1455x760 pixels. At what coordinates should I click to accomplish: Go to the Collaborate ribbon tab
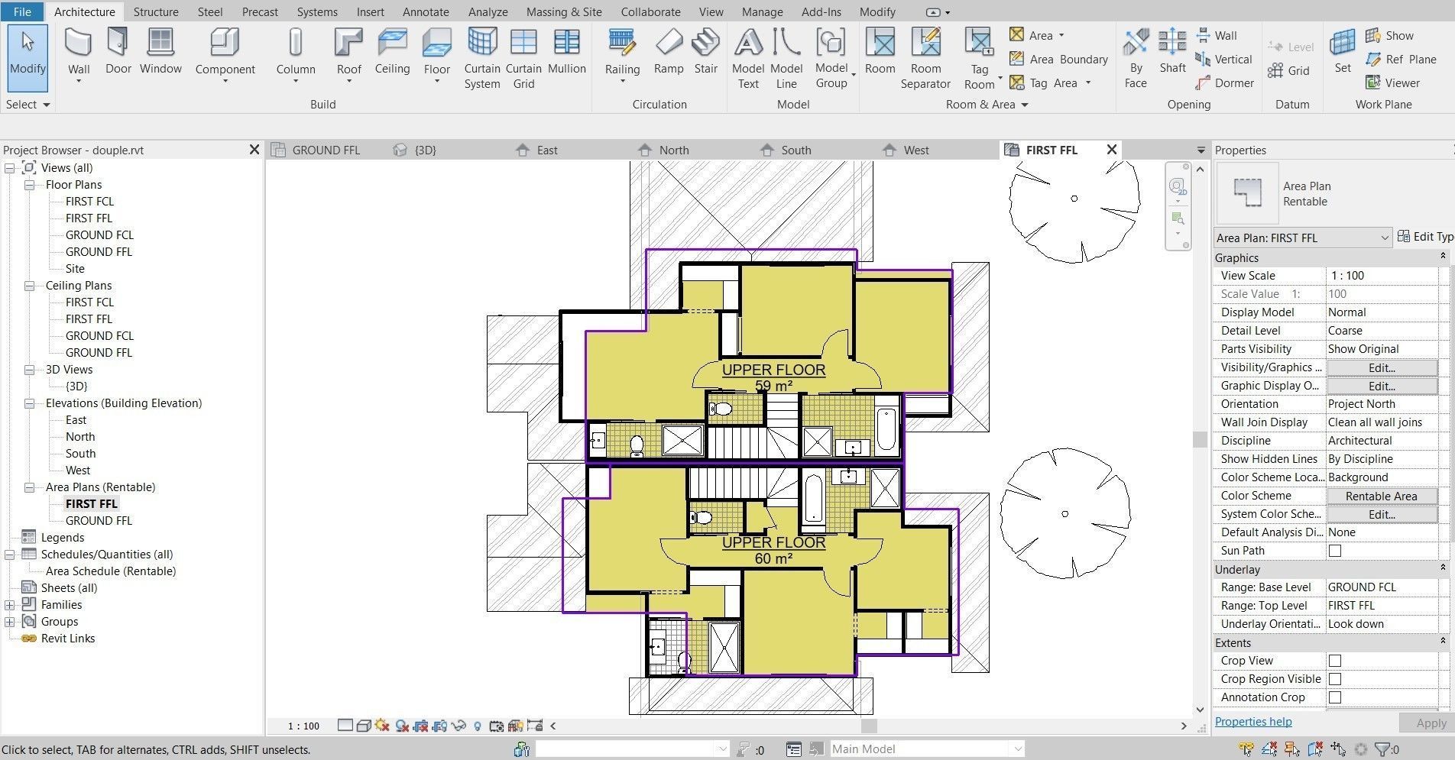coord(650,12)
